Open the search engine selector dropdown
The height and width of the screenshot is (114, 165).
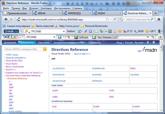(124, 19)
